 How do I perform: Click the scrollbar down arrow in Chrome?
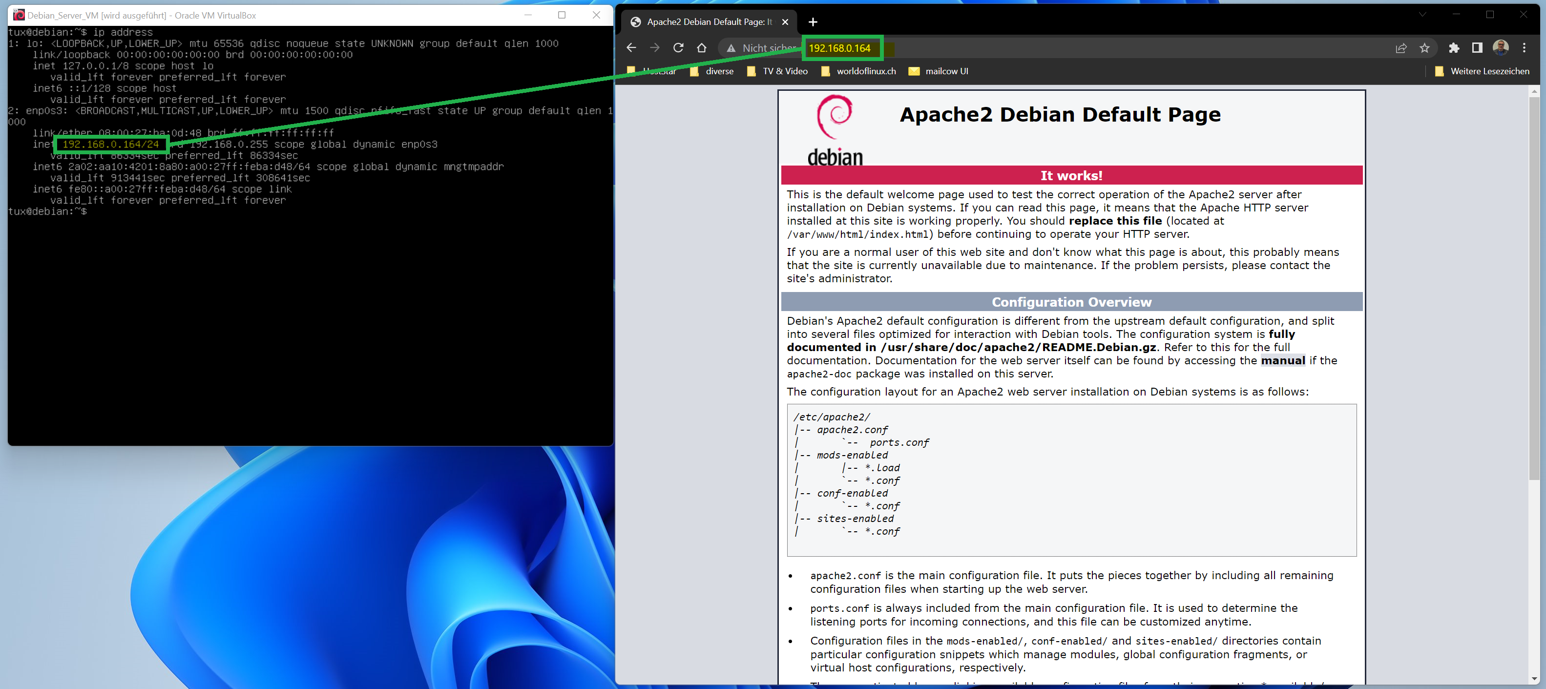[x=1534, y=678]
